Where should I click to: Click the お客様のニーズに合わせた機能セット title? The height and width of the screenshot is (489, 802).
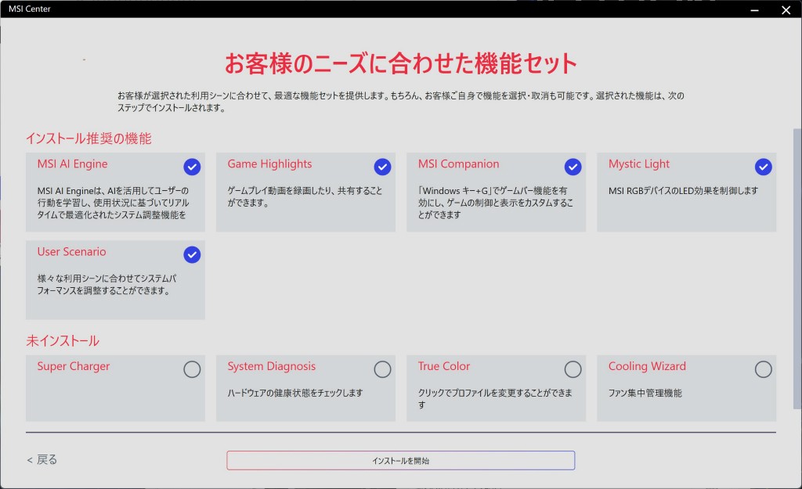click(400, 63)
